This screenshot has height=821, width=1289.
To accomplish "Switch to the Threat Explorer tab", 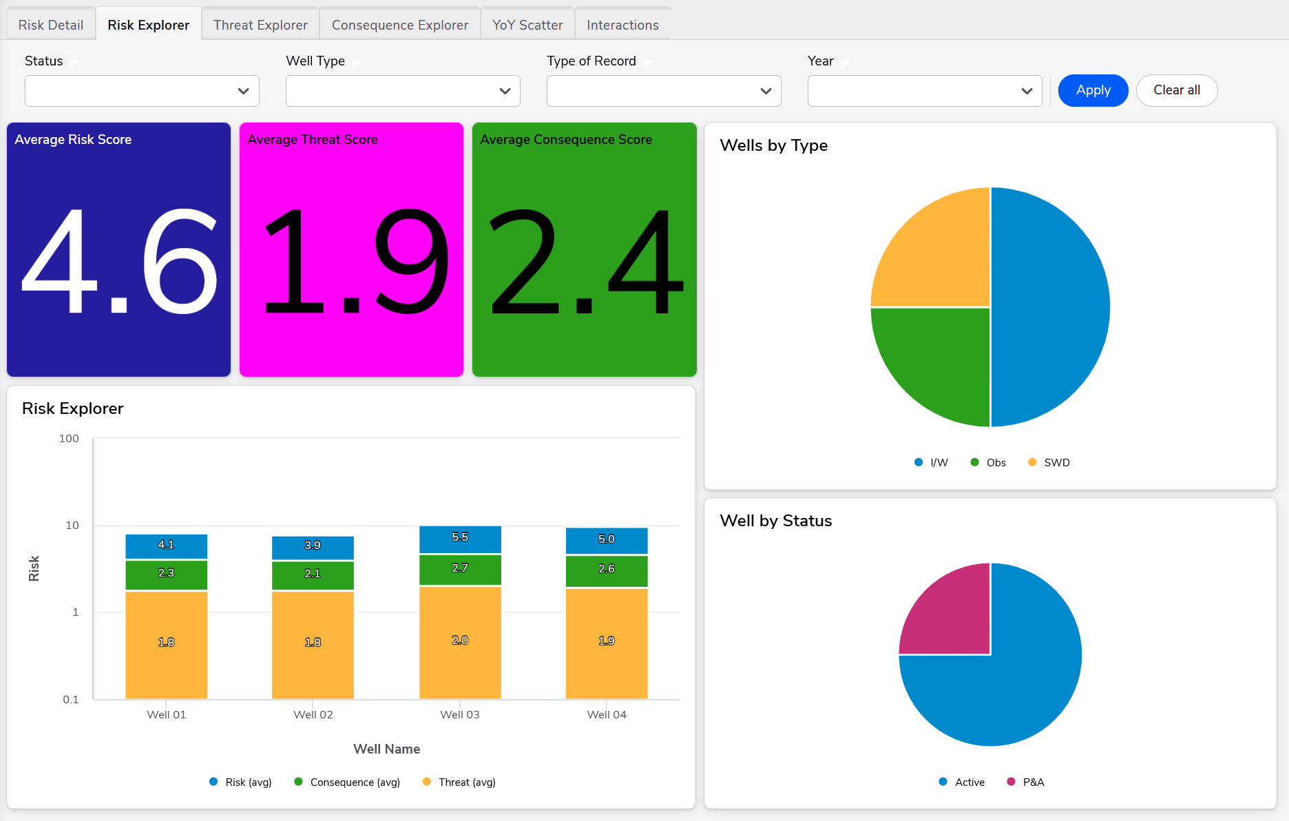I will 260,25.
